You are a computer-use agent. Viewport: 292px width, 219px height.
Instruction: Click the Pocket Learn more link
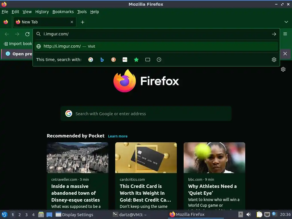(x=118, y=136)
